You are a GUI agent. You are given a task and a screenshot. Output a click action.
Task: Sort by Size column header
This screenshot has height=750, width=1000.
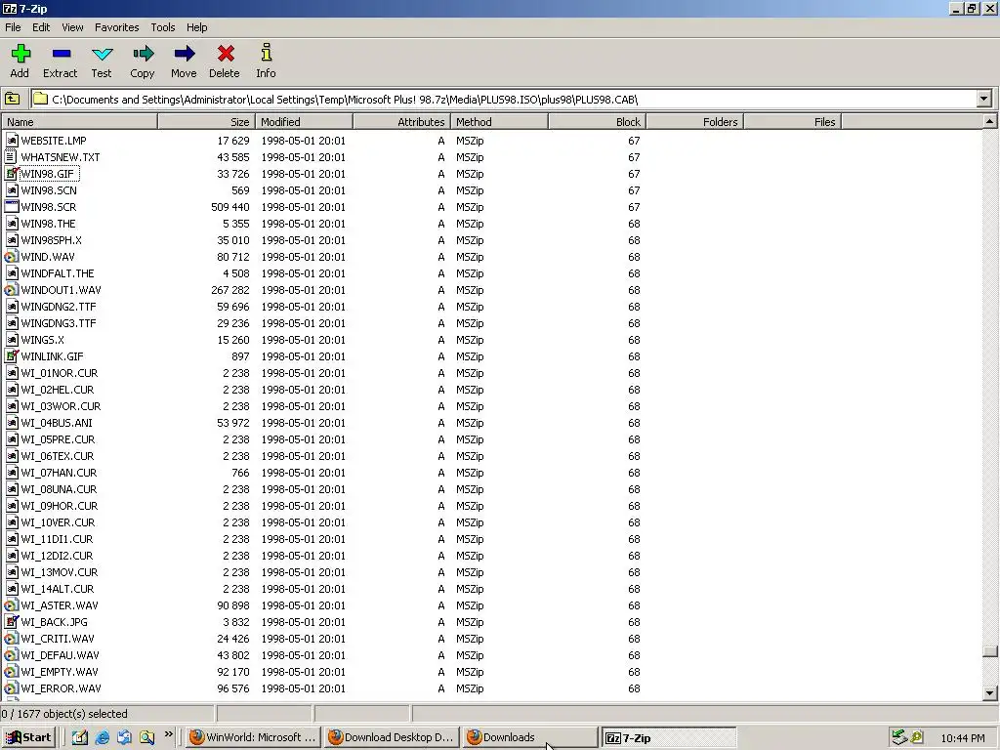[x=207, y=122]
